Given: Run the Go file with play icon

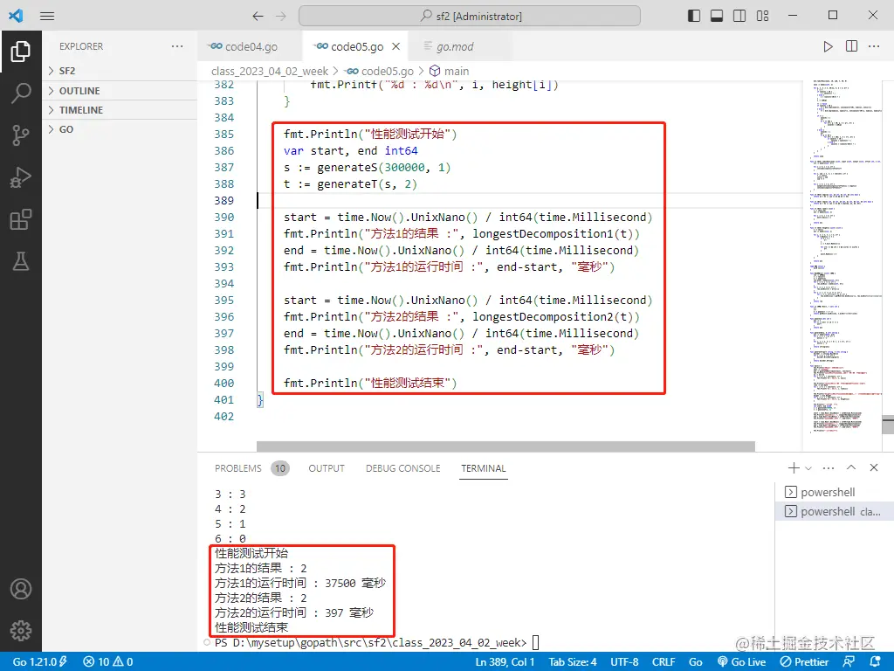Looking at the screenshot, I should (828, 46).
